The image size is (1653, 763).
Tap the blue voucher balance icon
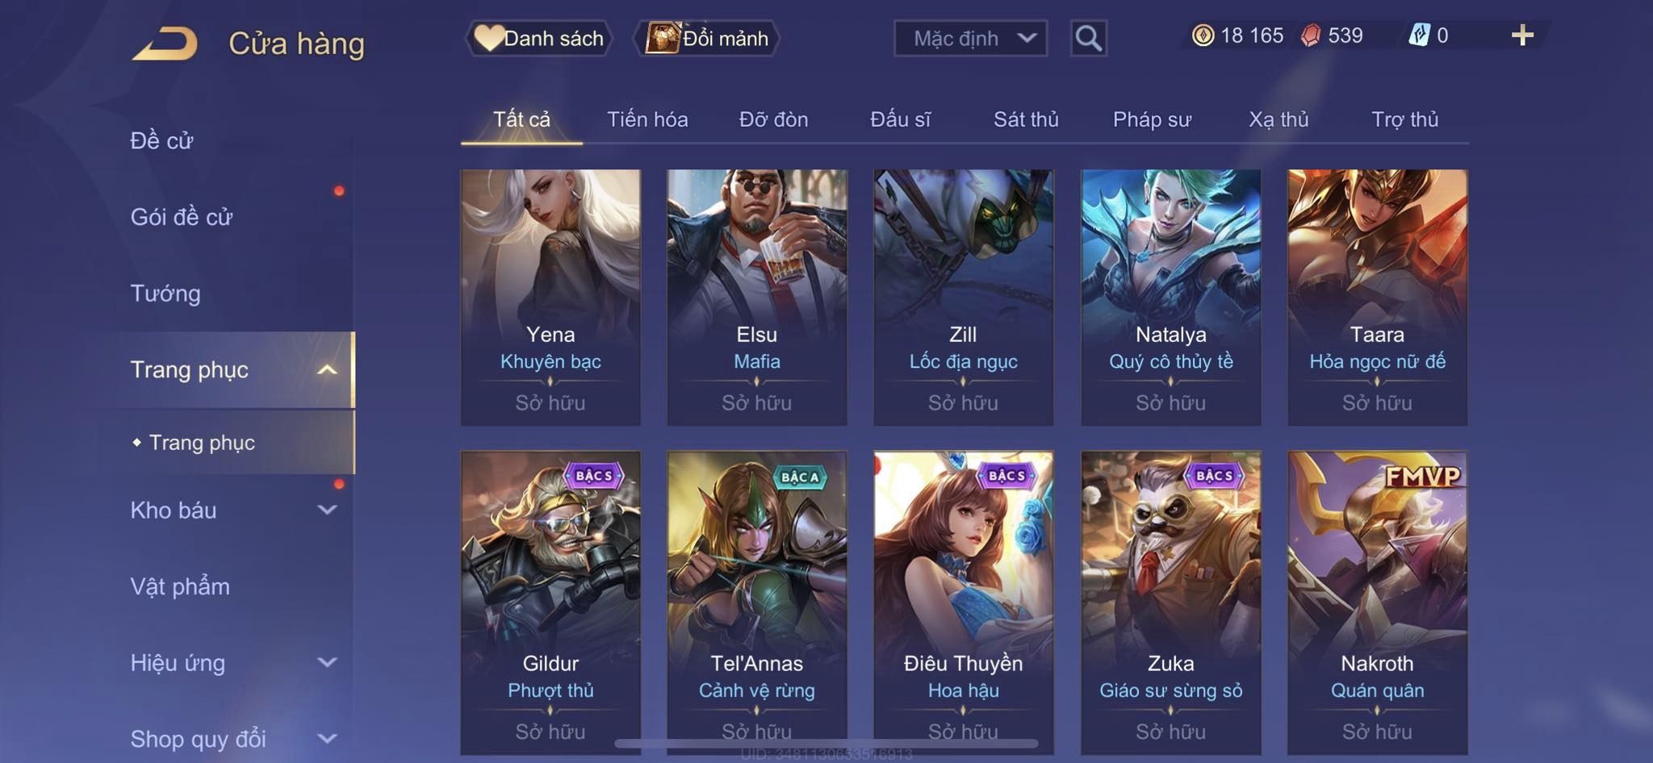point(1419,35)
